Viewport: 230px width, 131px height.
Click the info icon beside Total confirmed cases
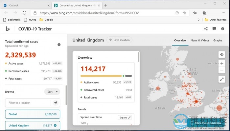click(x=59, y=45)
